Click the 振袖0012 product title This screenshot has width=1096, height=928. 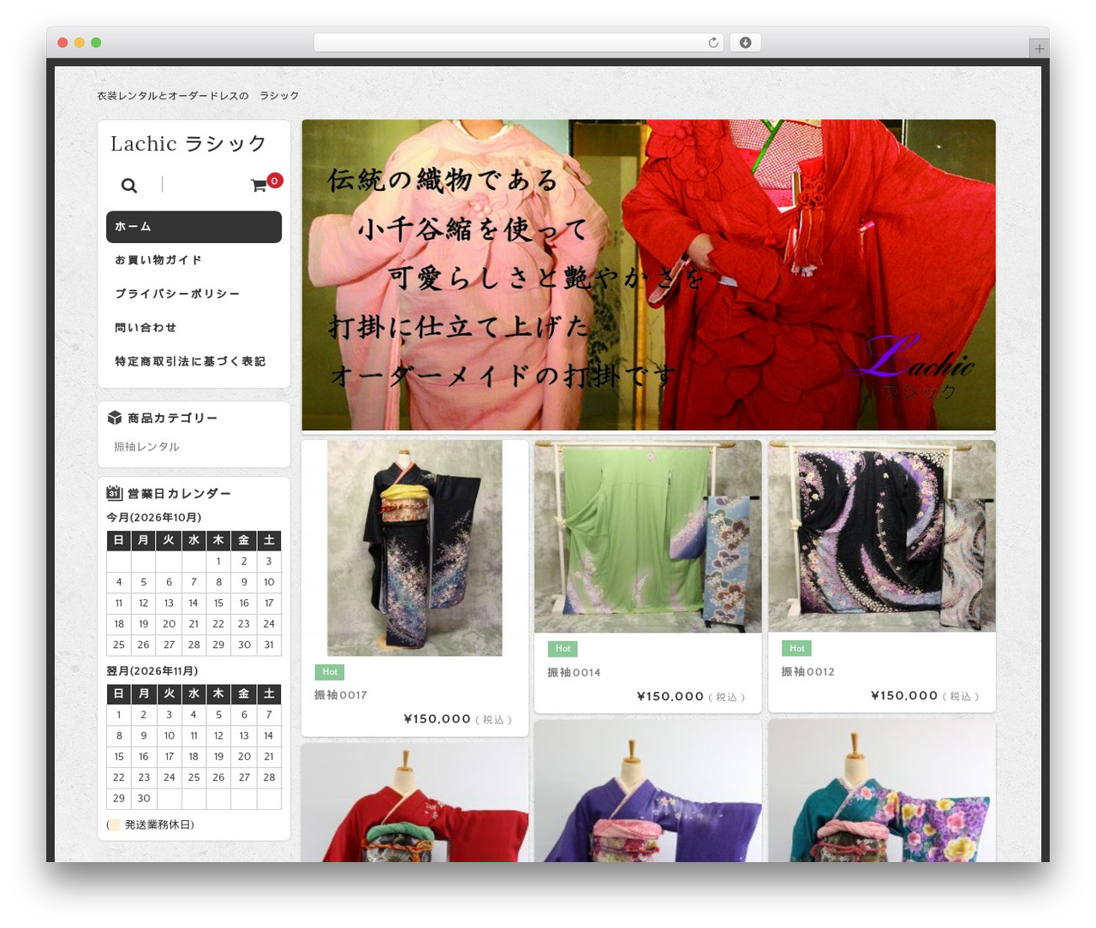(x=807, y=672)
